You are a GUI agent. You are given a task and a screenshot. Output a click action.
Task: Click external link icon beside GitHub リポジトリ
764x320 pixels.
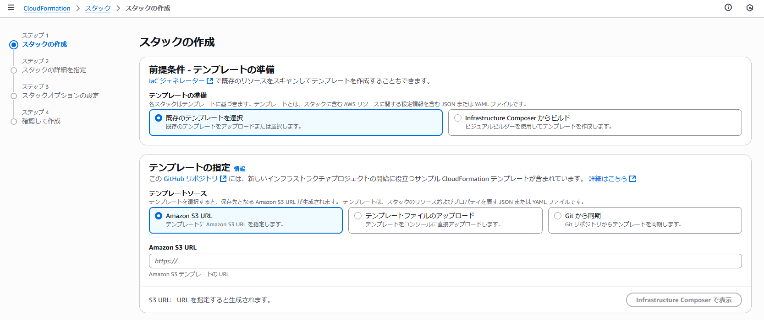point(223,179)
